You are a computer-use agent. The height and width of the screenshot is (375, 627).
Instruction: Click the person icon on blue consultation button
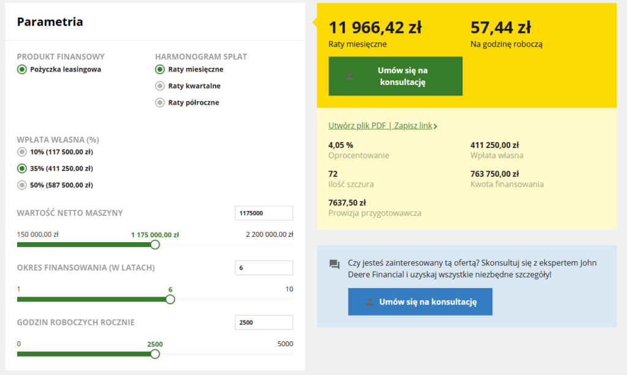coord(369,302)
